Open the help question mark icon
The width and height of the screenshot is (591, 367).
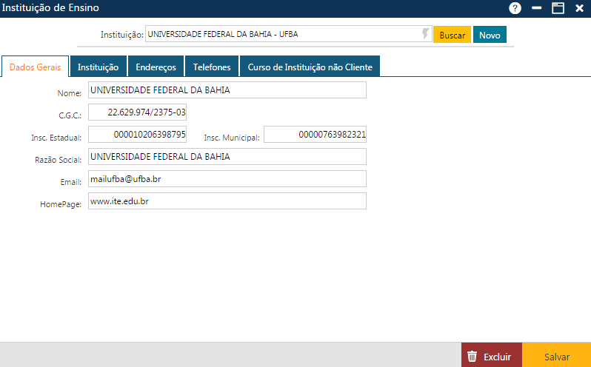coord(515,8)
